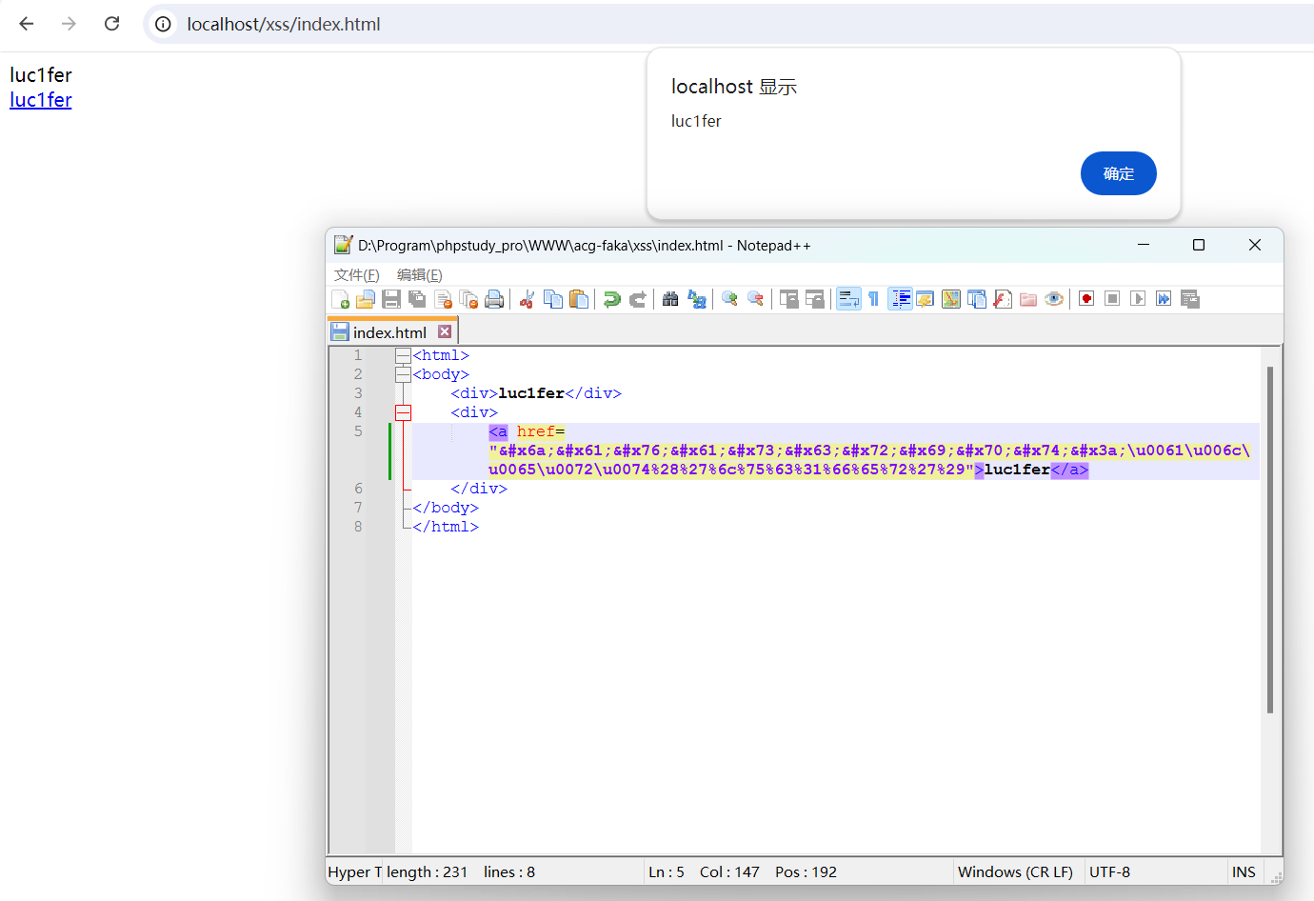The image size is (1314, 901).
Task: Open the 文件(F) menu
Action: [x=357, y=275]
